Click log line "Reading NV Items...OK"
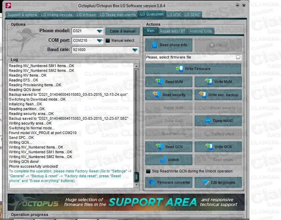This screenshot has height=220, width=281. coord(27,75)
